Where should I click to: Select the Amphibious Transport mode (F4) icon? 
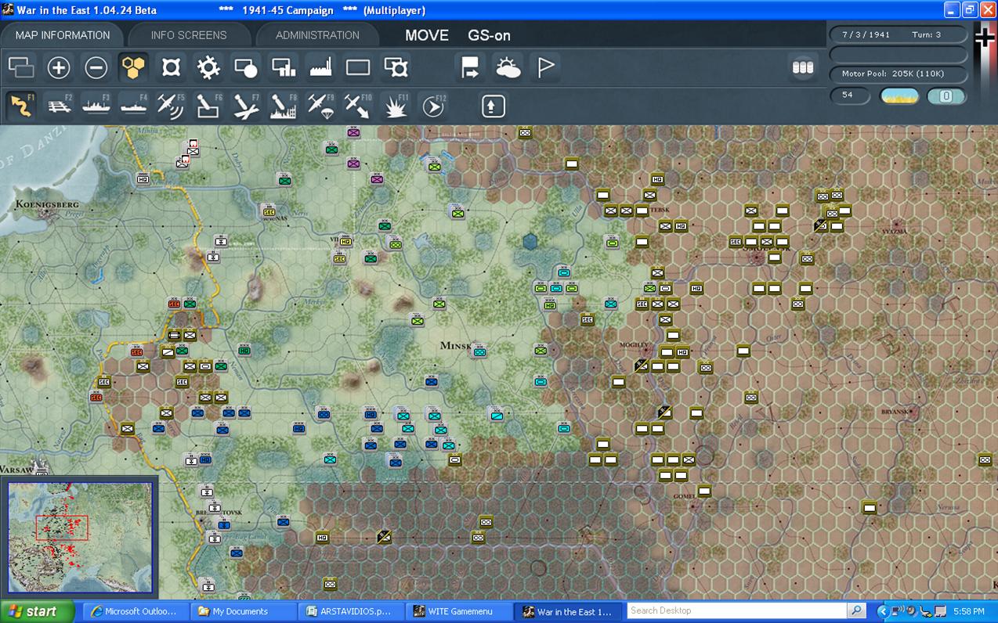(133, 106)
